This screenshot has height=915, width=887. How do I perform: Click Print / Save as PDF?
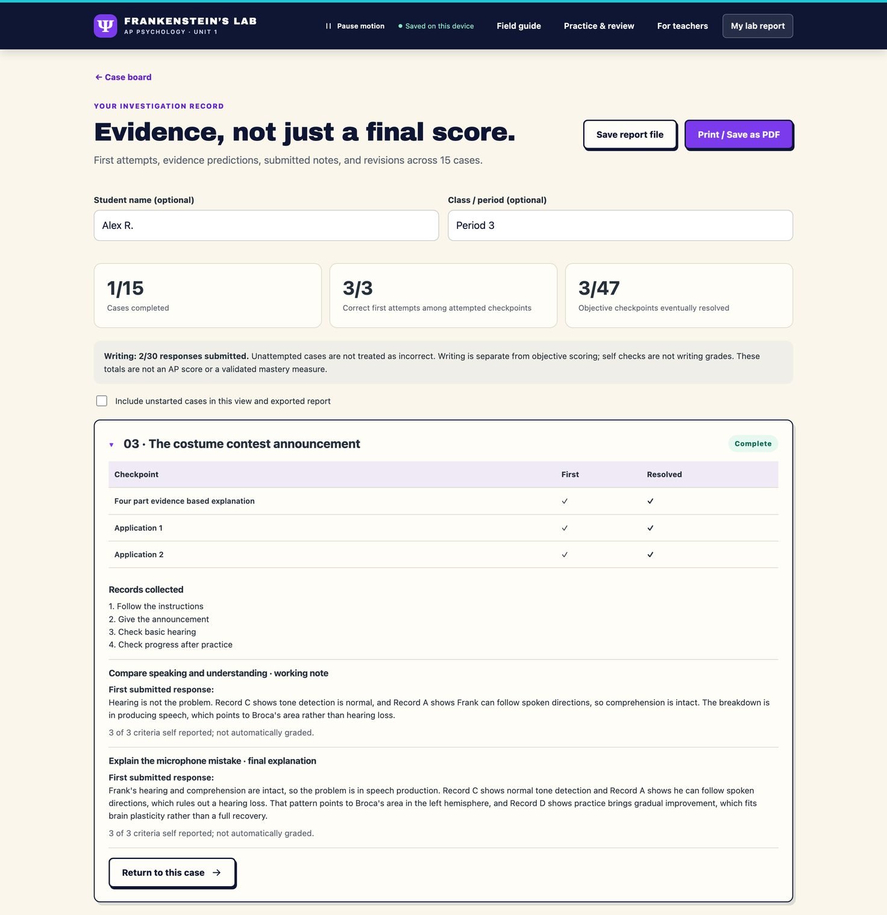click(x=739, y=135)
